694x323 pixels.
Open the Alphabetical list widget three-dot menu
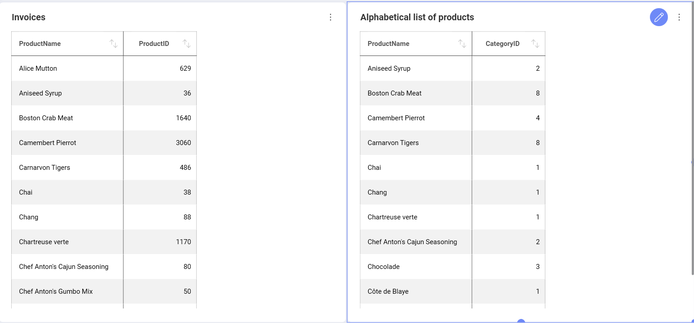click(679, 17)
